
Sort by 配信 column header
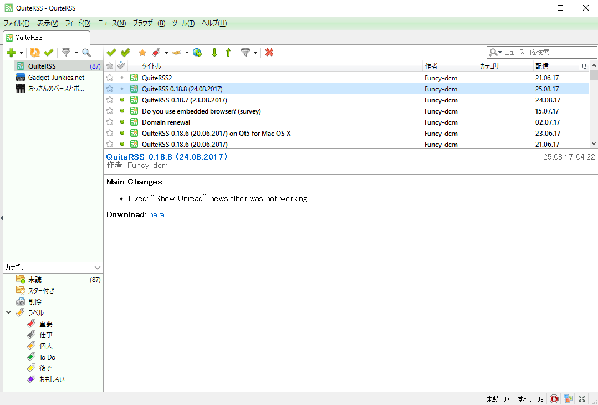(555, 66)
